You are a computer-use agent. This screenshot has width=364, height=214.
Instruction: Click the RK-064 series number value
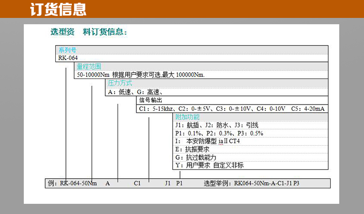67,58
